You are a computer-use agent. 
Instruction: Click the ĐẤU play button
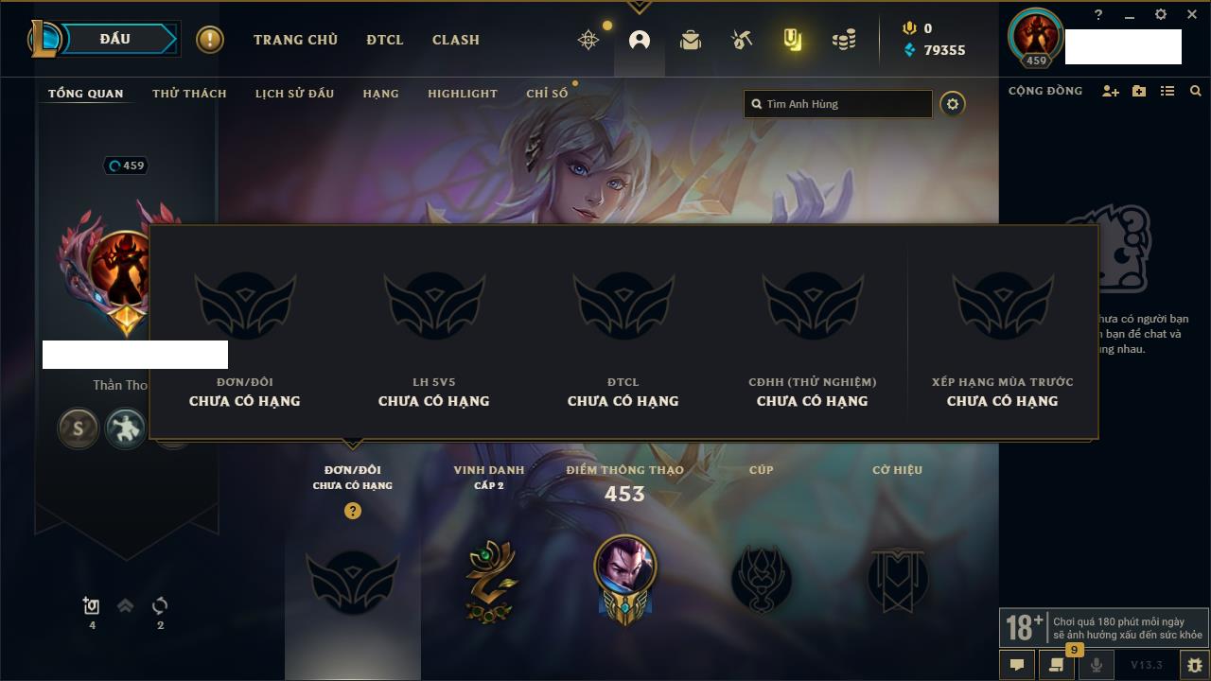(115, 40)
